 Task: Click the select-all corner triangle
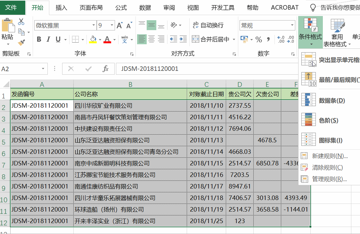pyautogui.click(x=6, y=84)
